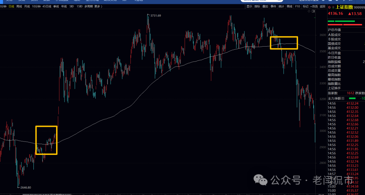This screenshot has height=195, width=365.
Task: Click the 标记 mark button
Action: pyautogui.click(x=306, y=6)
